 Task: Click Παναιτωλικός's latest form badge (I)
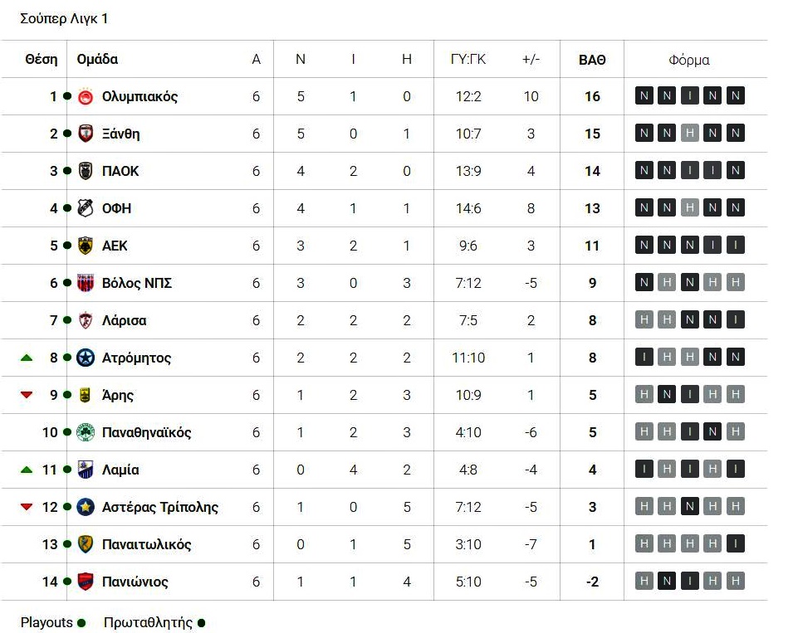click(734, 544)
